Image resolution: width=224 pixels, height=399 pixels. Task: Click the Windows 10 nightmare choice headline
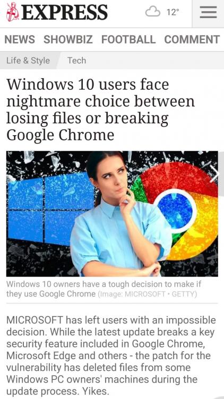(100, 110)
